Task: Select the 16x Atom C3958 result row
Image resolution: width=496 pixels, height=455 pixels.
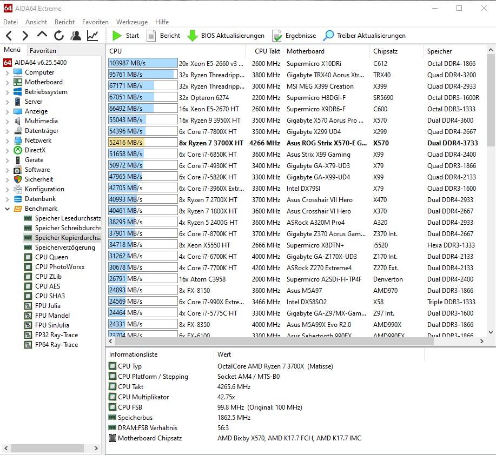Action: click(x=296, y=279)
